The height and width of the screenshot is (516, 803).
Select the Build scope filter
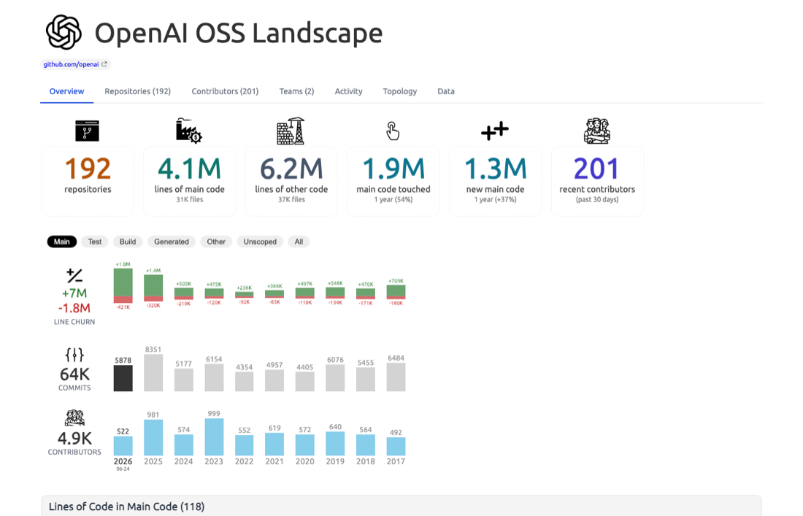128,242
